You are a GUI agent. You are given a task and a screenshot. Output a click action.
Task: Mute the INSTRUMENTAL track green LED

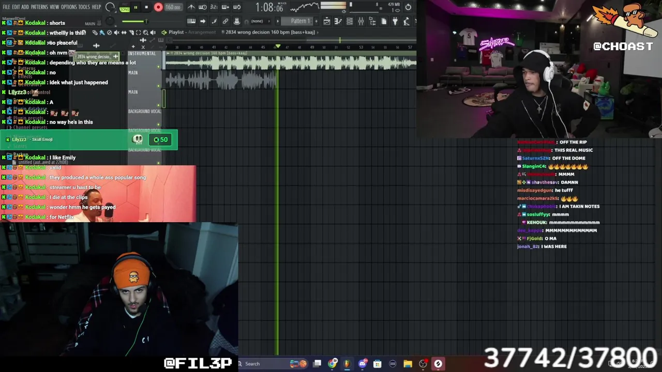coord(158,67)
